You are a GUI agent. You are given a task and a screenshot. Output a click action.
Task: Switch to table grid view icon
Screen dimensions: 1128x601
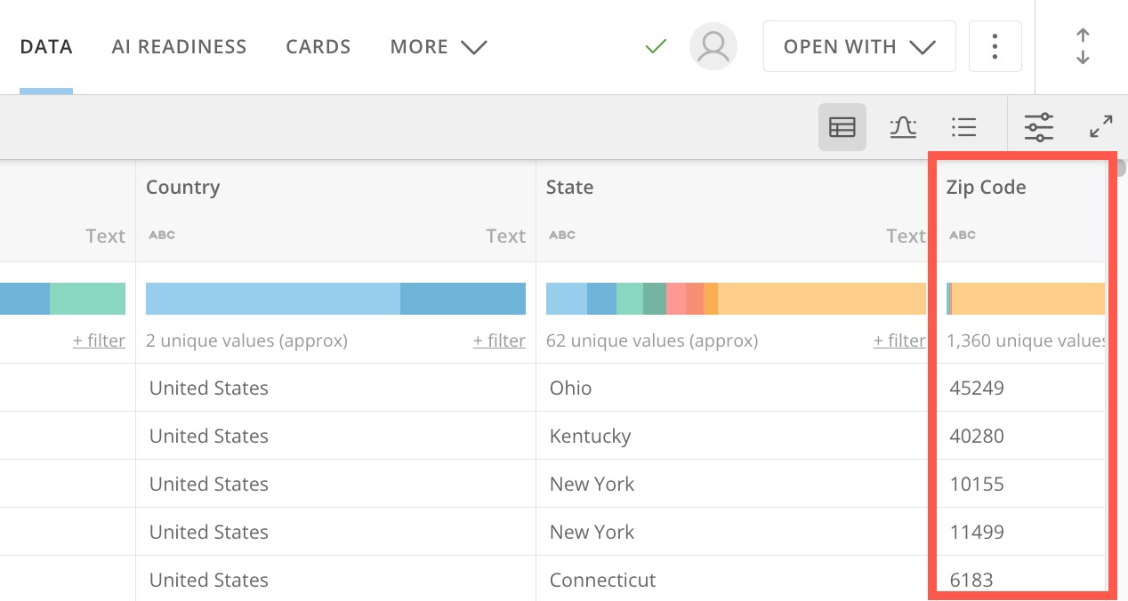842,127
